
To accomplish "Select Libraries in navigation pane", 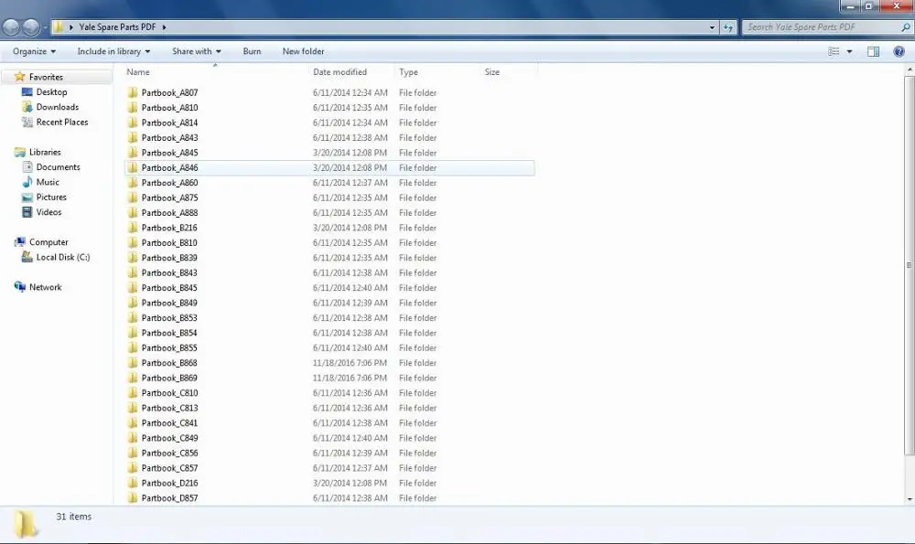I will click(x=44, y=152).
